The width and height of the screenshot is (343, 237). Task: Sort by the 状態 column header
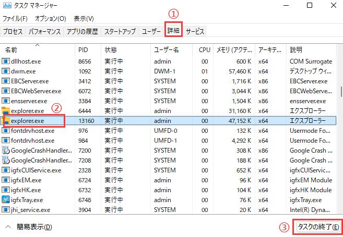pos(126,50)
